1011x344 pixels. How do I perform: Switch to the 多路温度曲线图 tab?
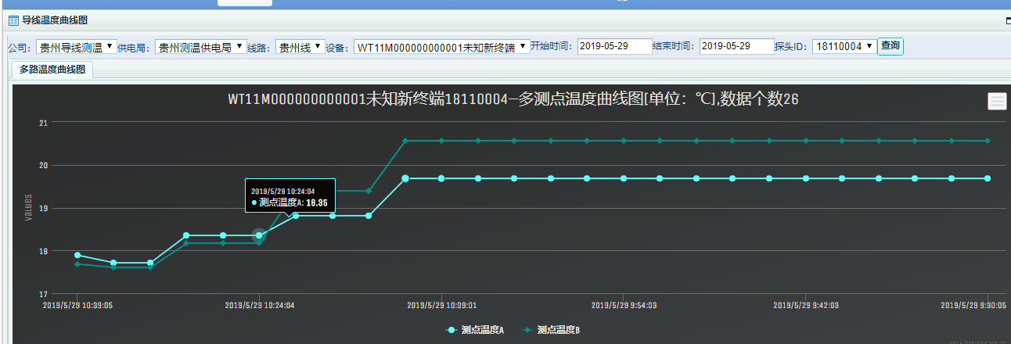[52, 70]
